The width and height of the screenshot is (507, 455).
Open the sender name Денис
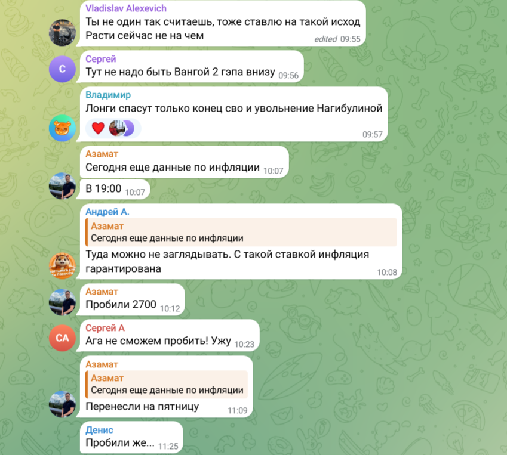coord(99,430)
